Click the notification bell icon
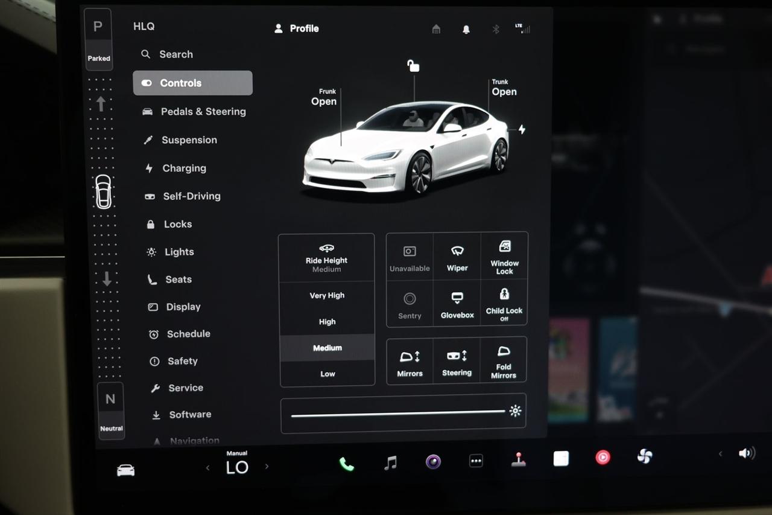Screen dimensions: 772x515 pyautogui.click(x=466, y=30)
